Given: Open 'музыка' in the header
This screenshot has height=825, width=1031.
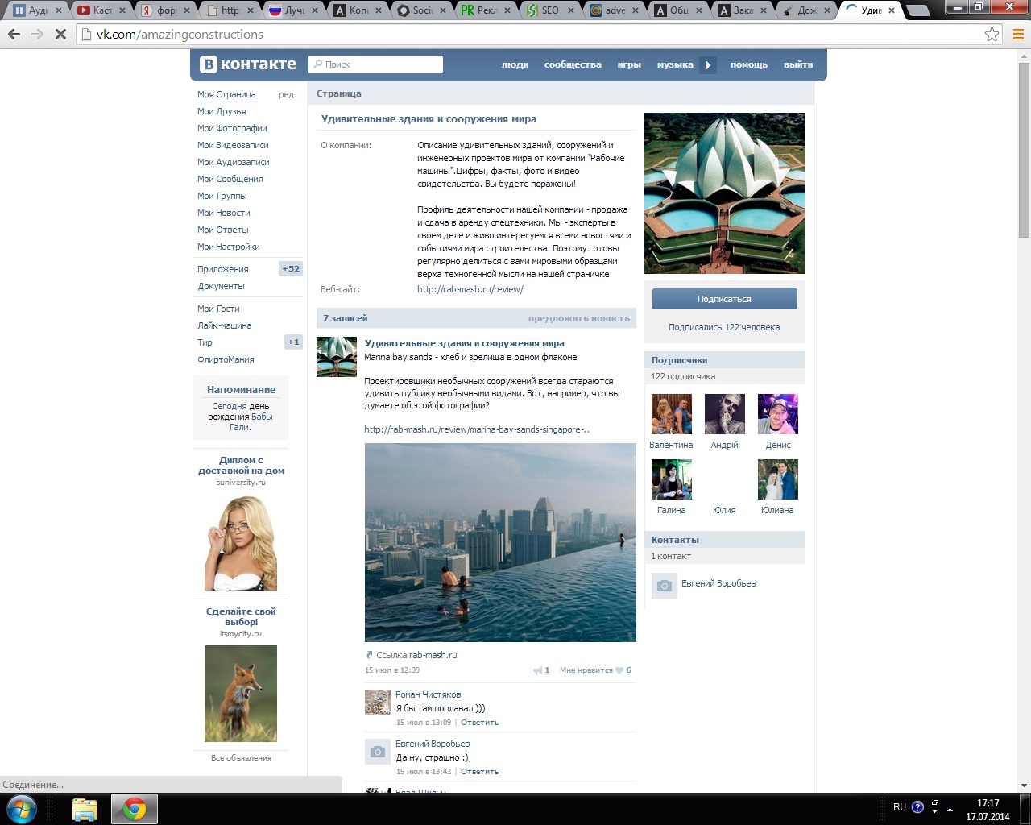Looking at the screenshot, I should [675, 64].
